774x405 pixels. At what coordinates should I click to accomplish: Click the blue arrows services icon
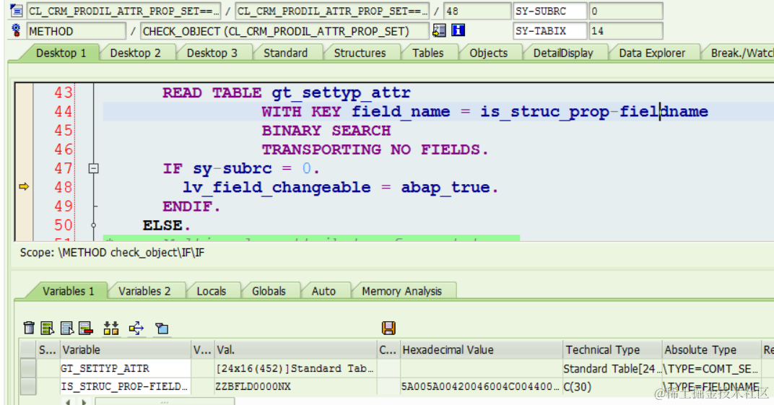point(136,328)
